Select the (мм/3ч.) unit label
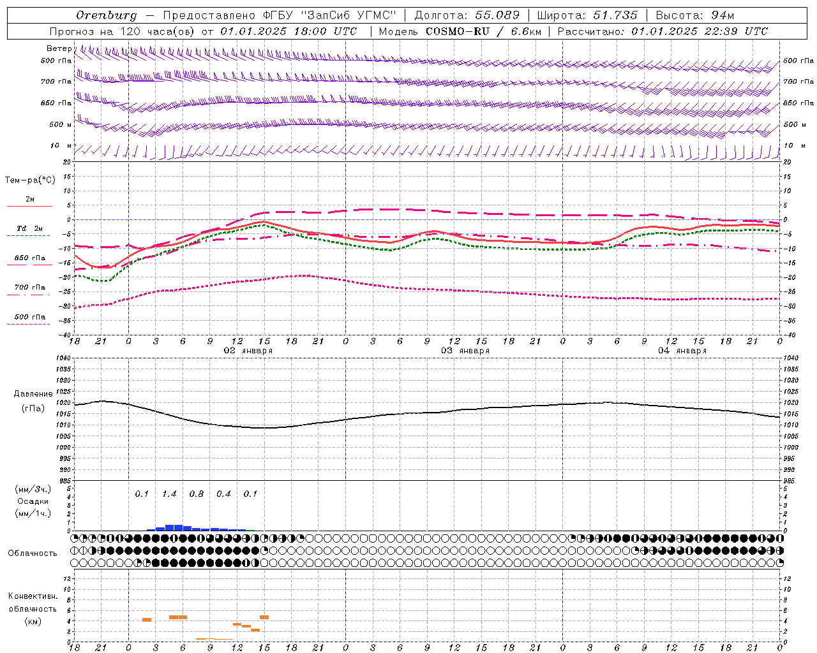Image resolution: width=817 pixels, height=653 pixels. (x=33, y=489)
